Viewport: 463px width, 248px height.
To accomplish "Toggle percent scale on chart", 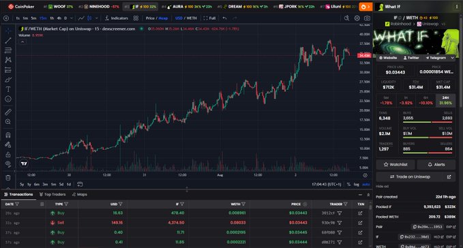I will pos(348,185).
